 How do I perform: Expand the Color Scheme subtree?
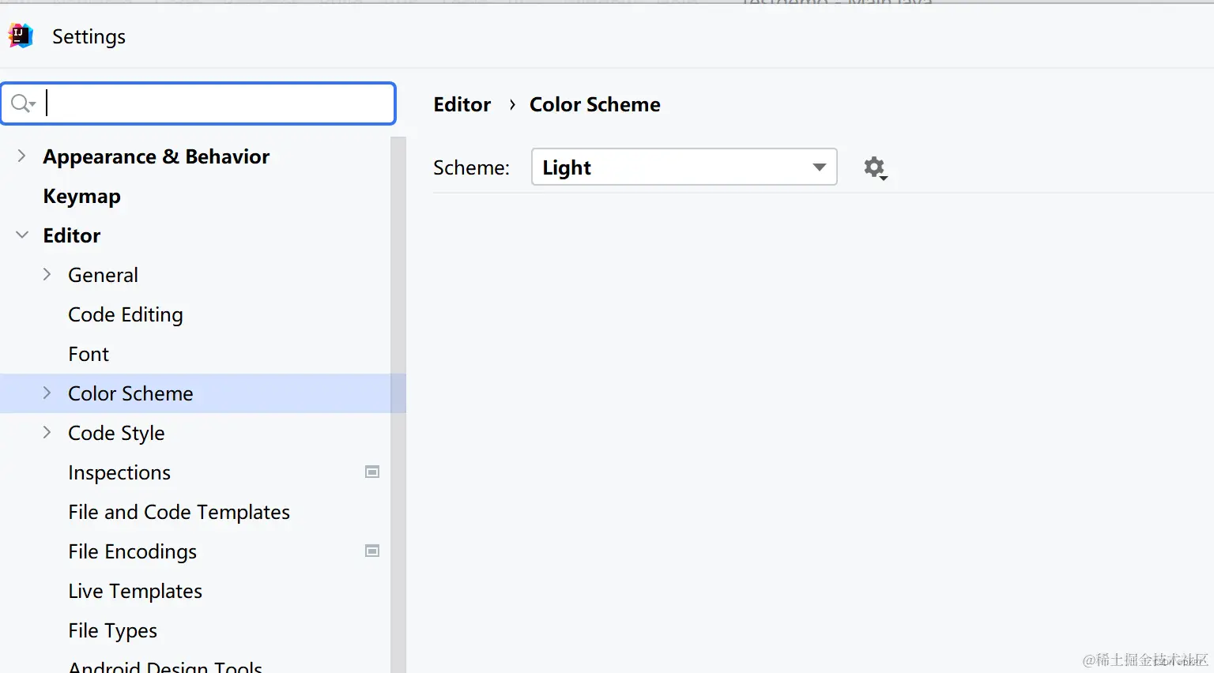pos(47,393)
